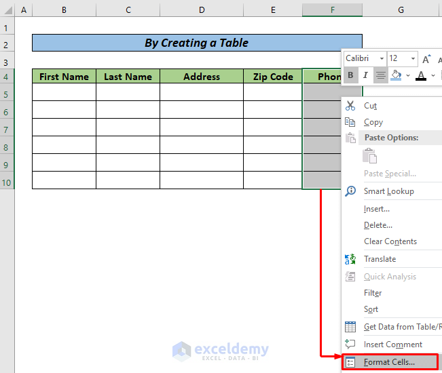The width and height of the screenshot is (442, 373).
Task: Select row 4 header
Action: point(7,76)
